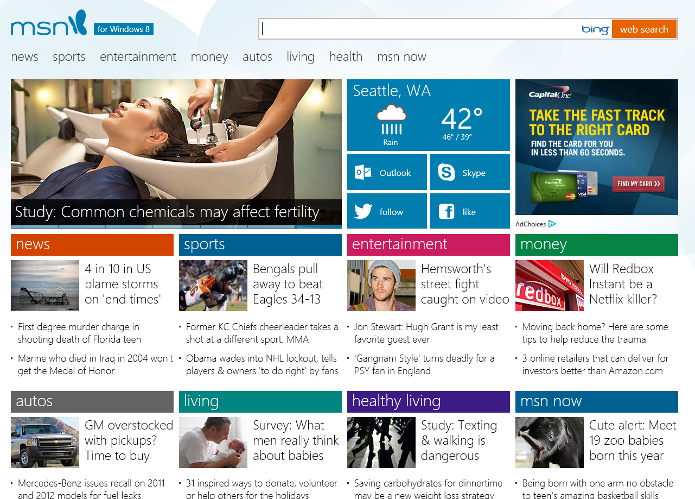Open the Jon Stewart Hugh Grant article
The image size is (695, 499).
pos(426,333)
